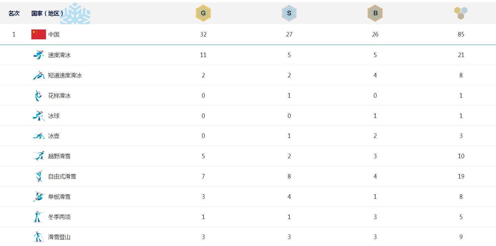The image size is (496, 246).
Task: Click the speed skating sport icon
Action: point(39,55)
